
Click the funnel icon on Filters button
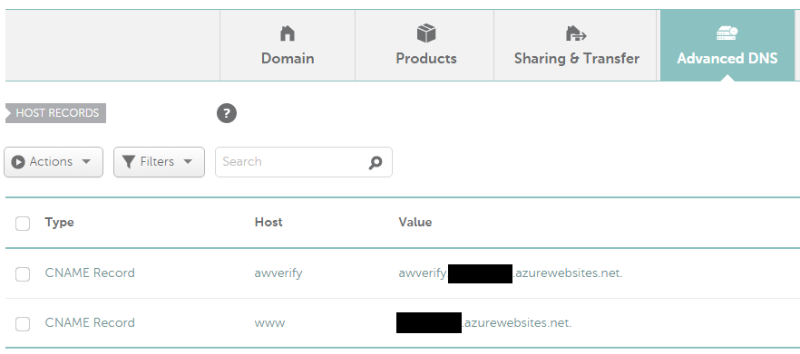pyautogui.click(x=129, y=162)
